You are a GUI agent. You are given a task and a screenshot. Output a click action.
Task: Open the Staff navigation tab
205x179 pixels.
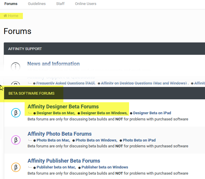point(60,4)
